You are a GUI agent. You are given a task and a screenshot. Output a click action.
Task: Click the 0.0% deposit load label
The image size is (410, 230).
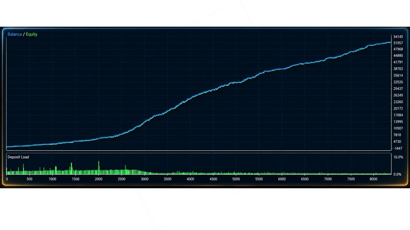pyautogui.click(x=397, y=174)
